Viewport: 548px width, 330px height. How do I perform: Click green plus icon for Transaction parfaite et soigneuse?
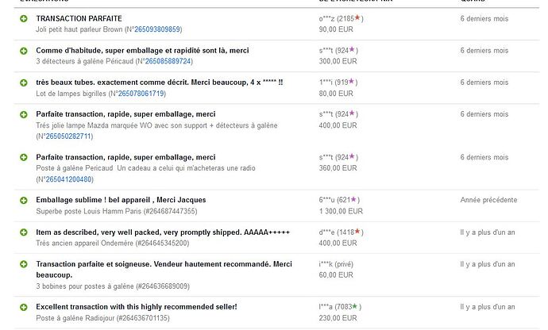click(24, 264)
